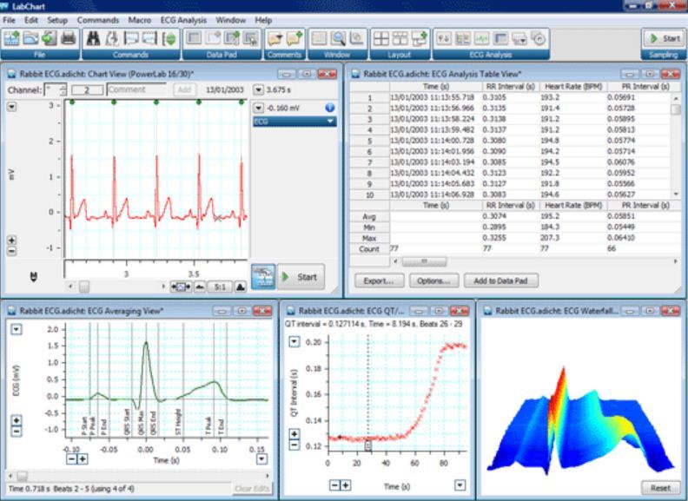Viewport: 688px width, 501px height.
Task: Click the Add Comment icon with green plus
Action: point(294,38)
